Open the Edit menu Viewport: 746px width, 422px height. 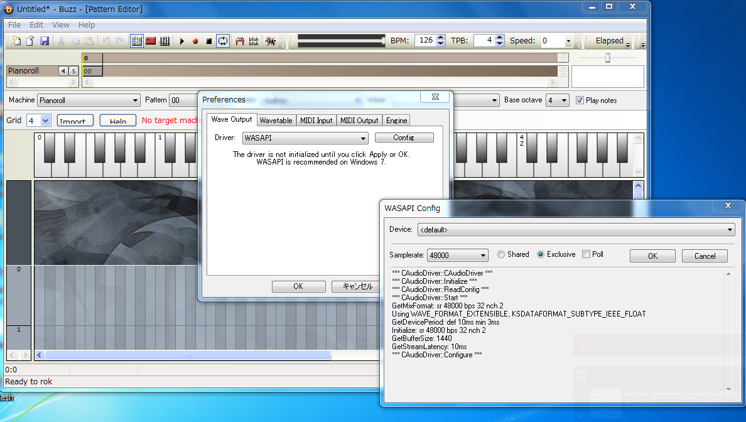(36, 25)
